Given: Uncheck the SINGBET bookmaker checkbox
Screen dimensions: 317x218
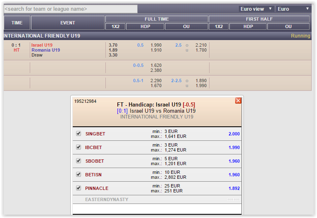Looking at the screenshot, I should pyautogui.click(x=79, y=133).
